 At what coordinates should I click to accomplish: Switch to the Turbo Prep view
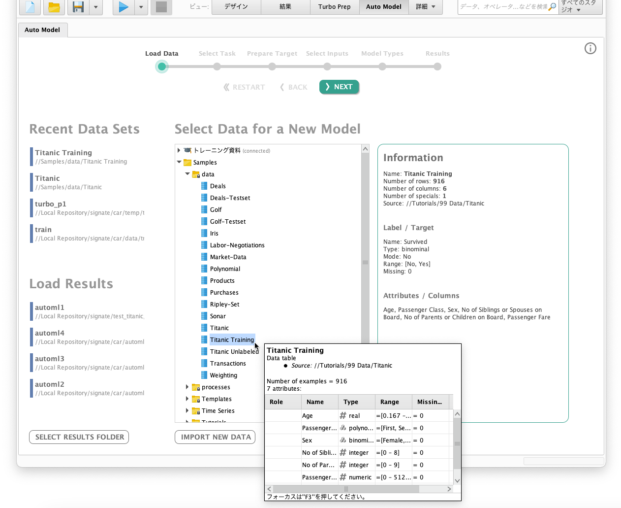point(335,6)
